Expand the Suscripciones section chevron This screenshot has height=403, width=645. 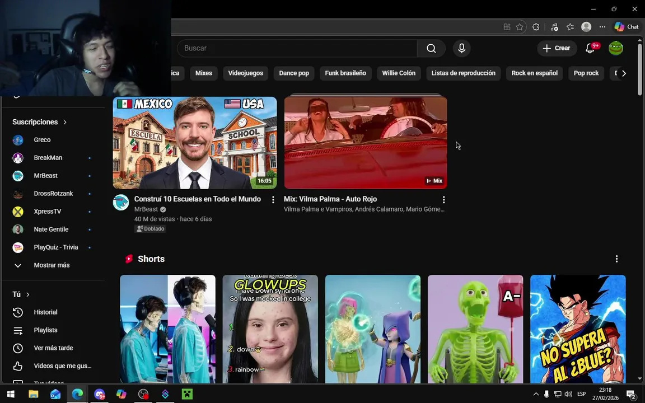tap(65, 122)
